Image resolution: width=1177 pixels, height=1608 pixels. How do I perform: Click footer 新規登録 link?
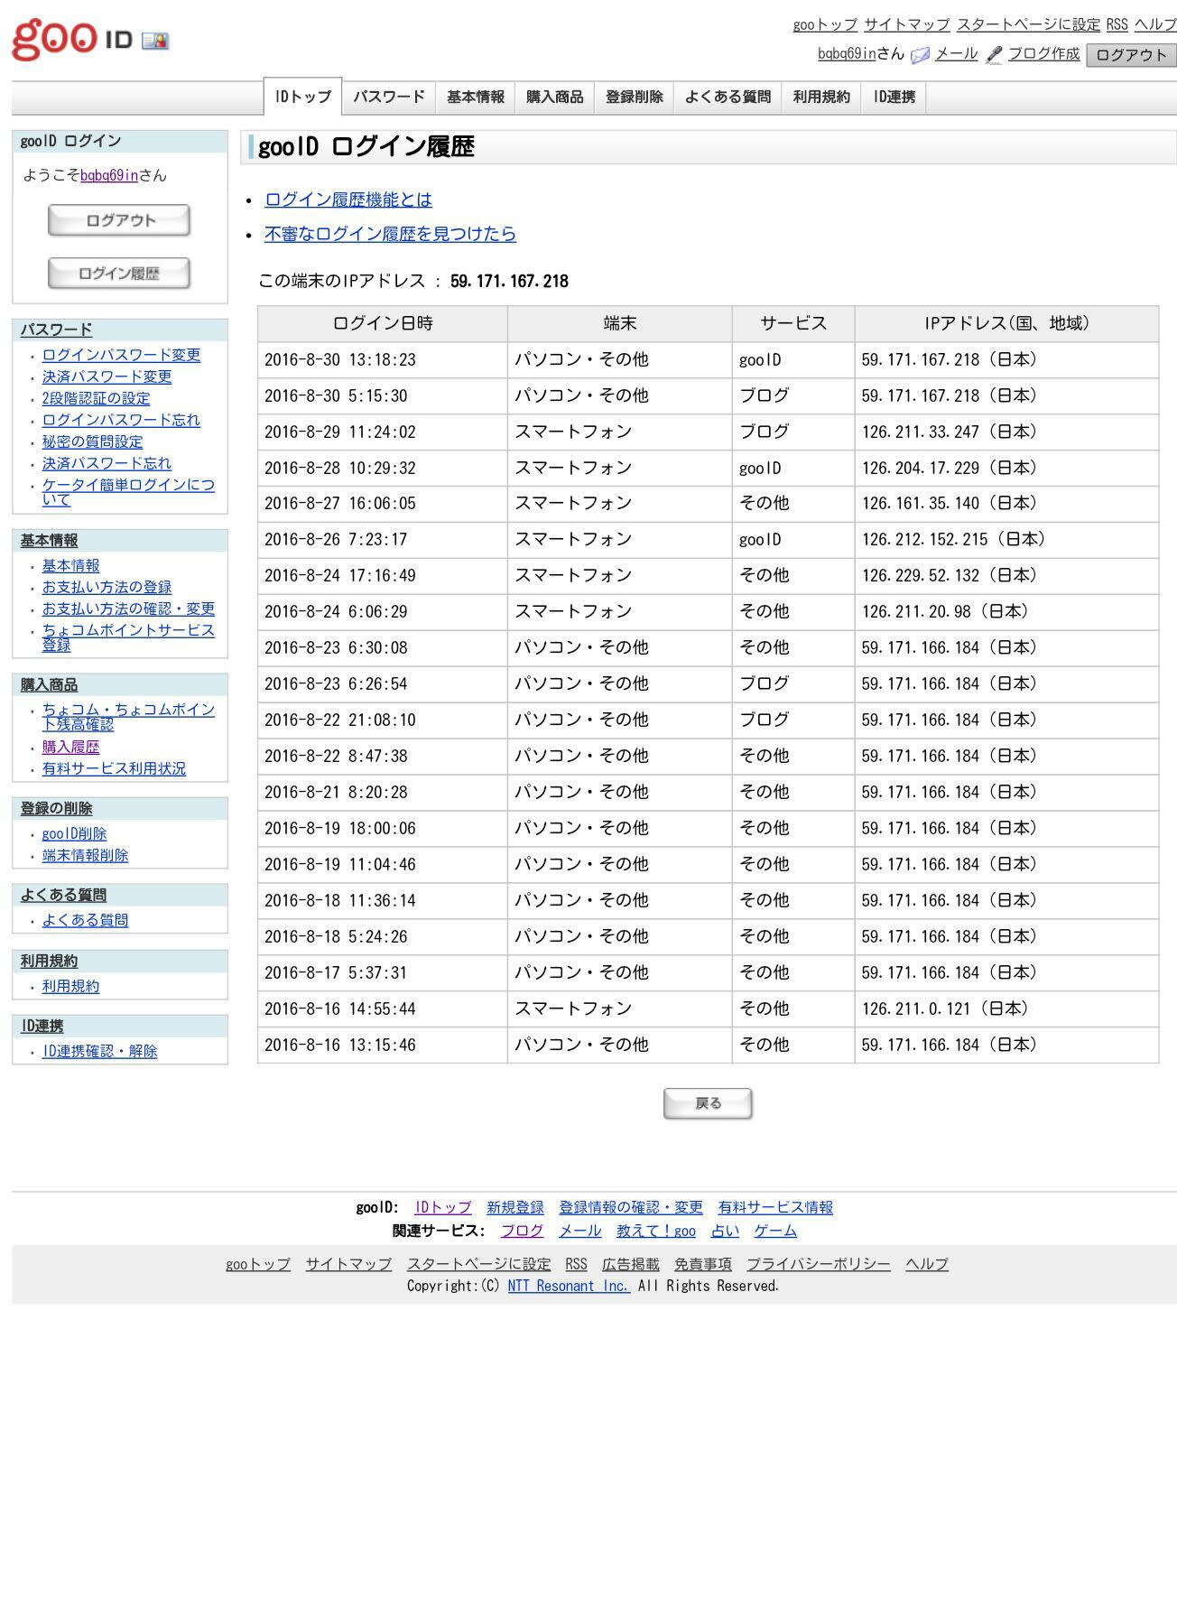click(x=515, y=1207)
